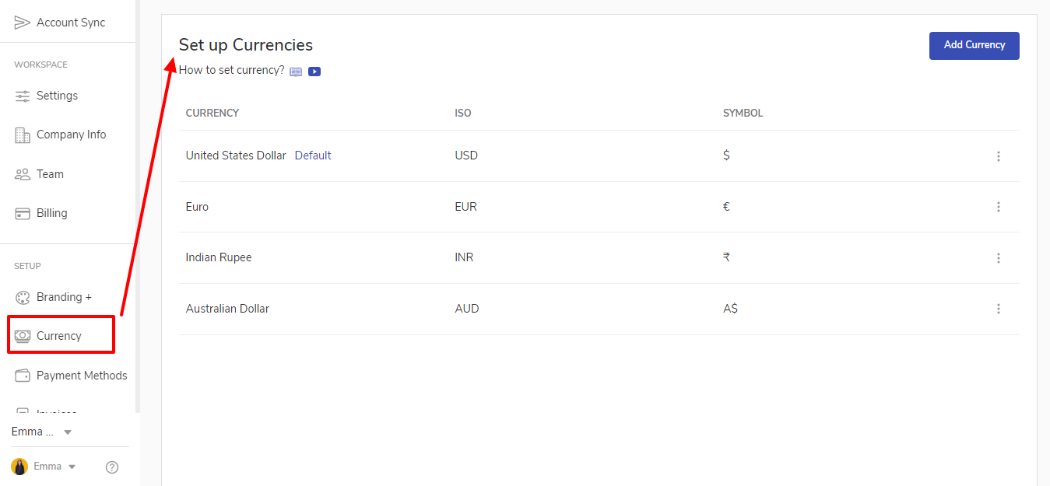
Task: Click the Branding palette icon
Action: coord(23,297)
